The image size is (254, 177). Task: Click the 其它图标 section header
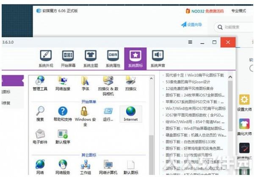(88, 155)
